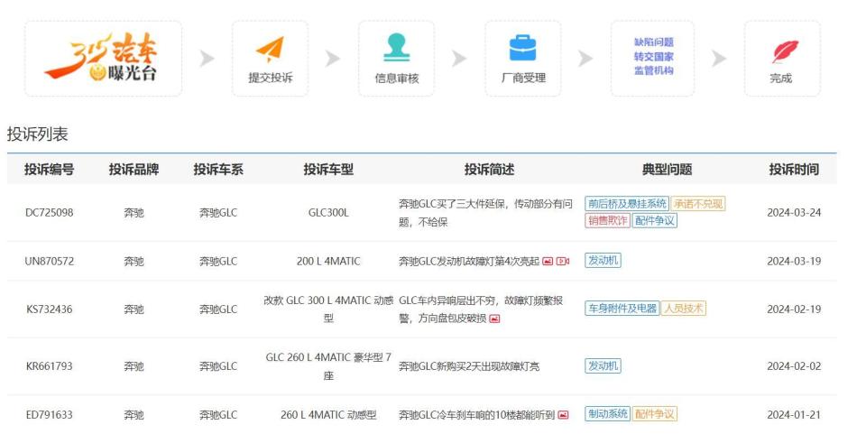The image size is (866, 434).
Task: Select the 发动机 tag in UN870572 row
Action: pyautogui.click(x=603, y=261)
